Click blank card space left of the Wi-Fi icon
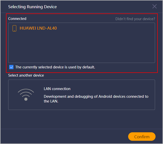 13,95
